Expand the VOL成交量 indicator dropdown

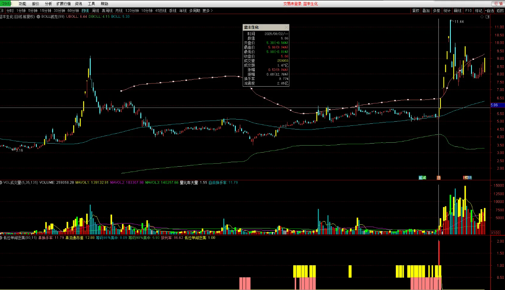click(x=2, y=182)
